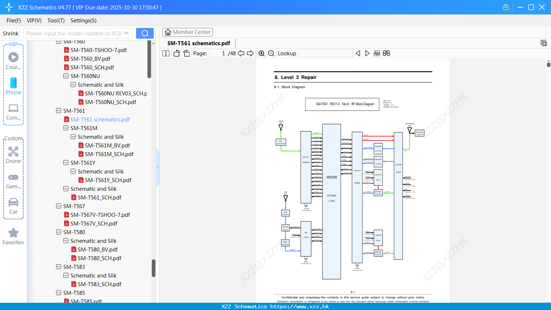Open SM-T567V-TSHOO-7.pdf
This screenshot has width=551, height=310.
[100, 215]
